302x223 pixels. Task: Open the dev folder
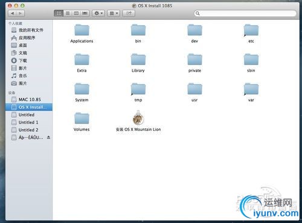coord(194,30)
